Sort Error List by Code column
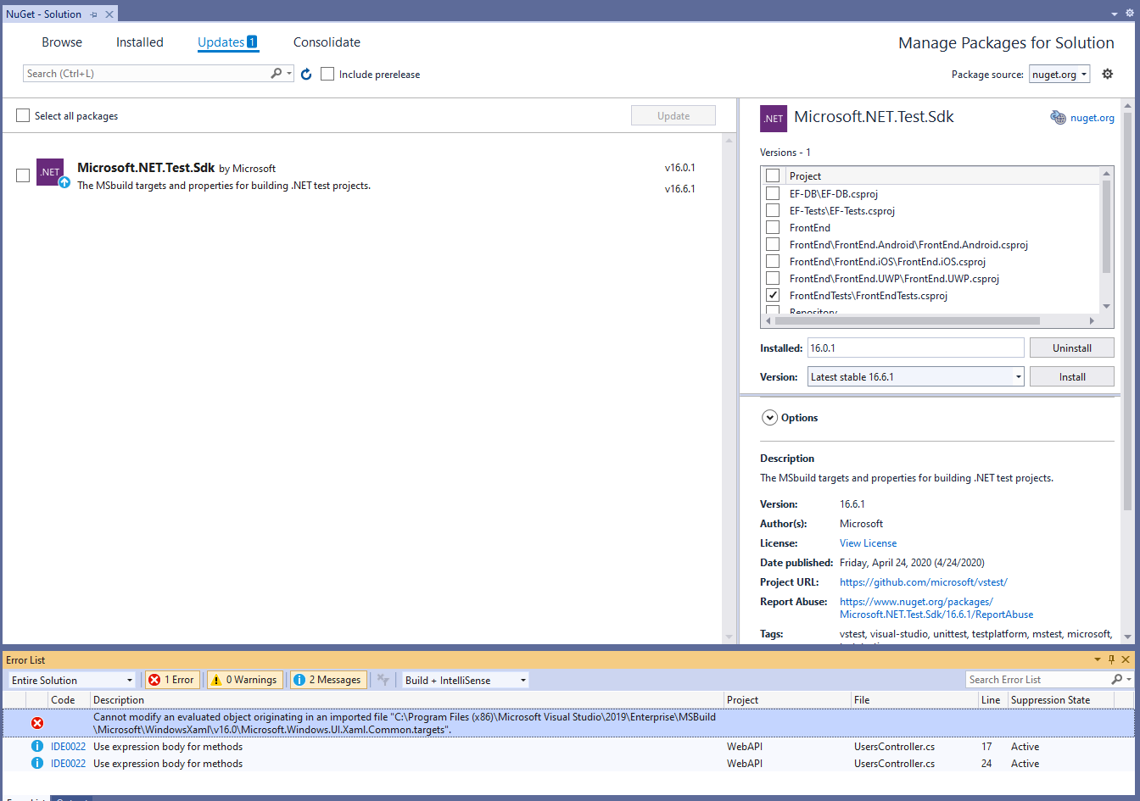 [x=63, y=700]
